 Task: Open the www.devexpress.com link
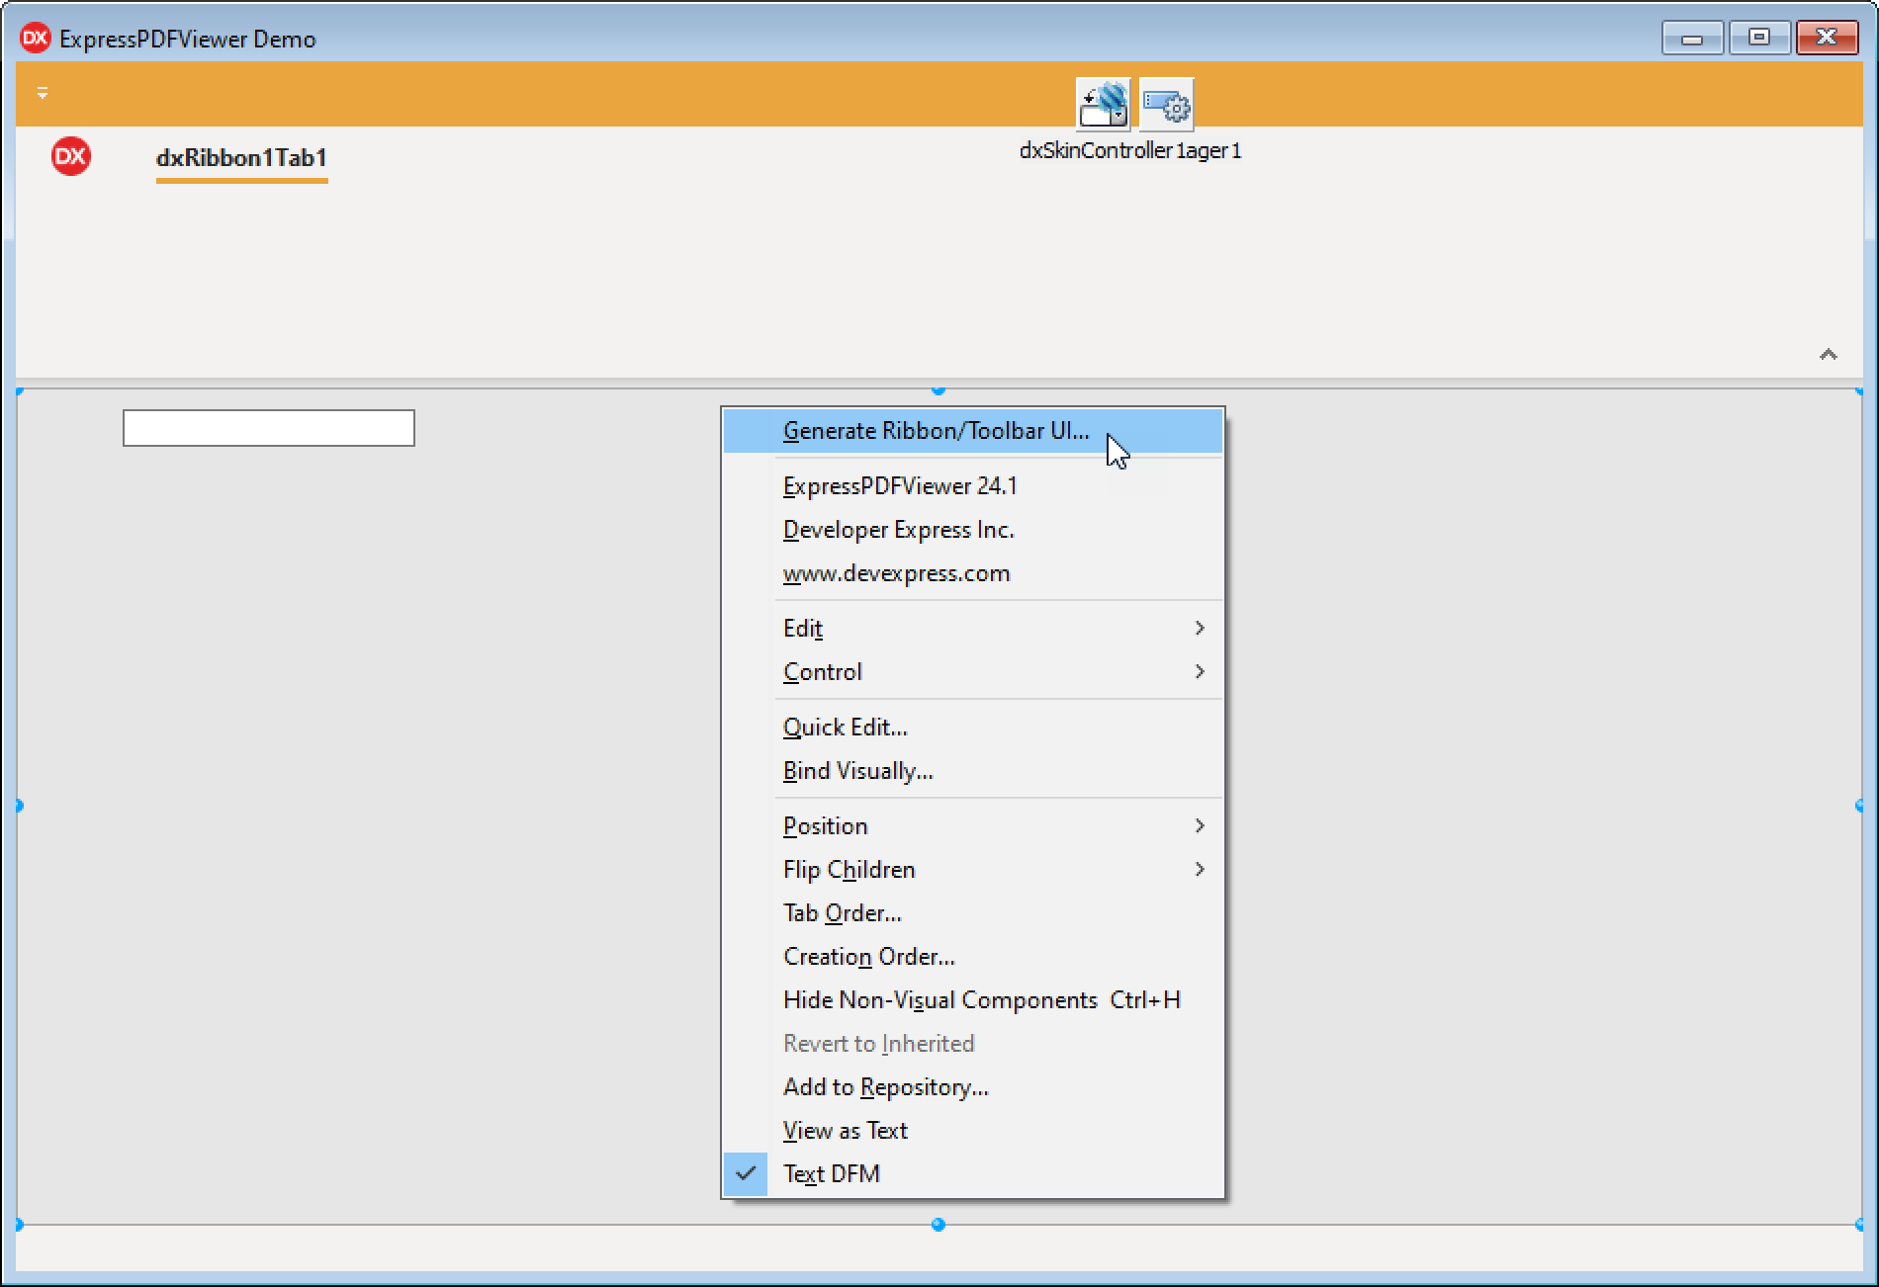(x=896, y=573)
